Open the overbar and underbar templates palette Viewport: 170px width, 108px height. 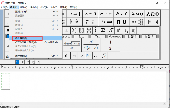point(90,22)
